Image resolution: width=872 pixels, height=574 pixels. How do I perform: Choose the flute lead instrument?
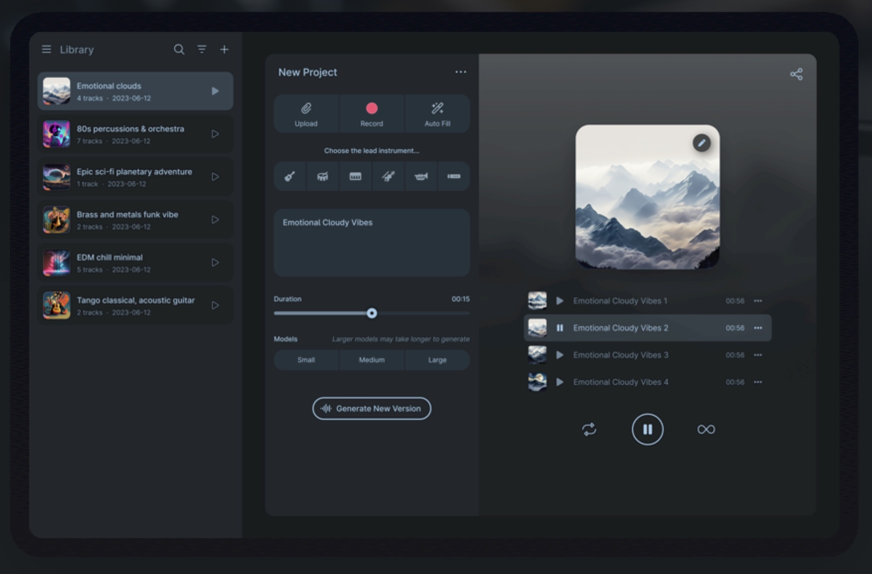click(x=454, y=176)
